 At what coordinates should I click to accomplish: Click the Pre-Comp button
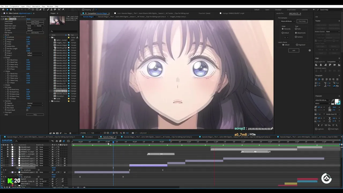pos(302,21)
